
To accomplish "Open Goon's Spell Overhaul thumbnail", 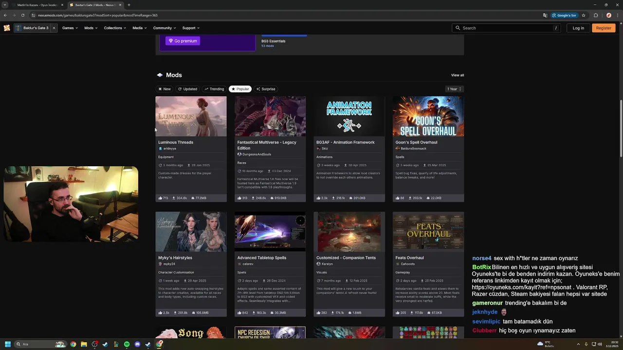I will [428, 116].
